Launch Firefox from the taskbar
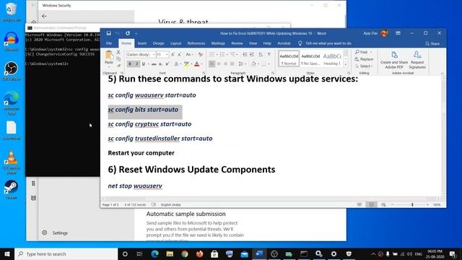 (x=199, y=253)
